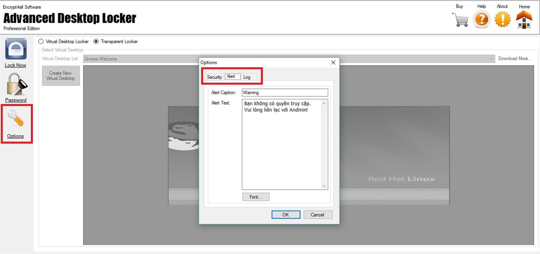Select the Virtual Desktop Locker radio button
The width and height of the screenshot is (540, 254).
point(41,41)
